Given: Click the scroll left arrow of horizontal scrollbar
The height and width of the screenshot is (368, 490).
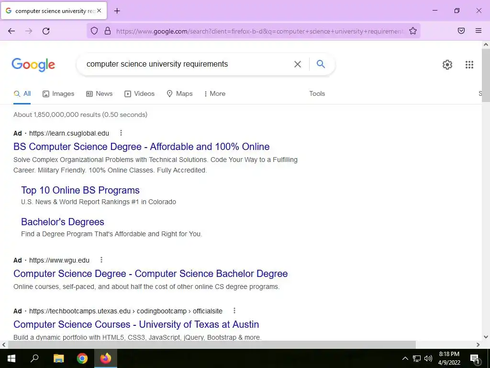Looking at the screenshot, I should point(4,345).
